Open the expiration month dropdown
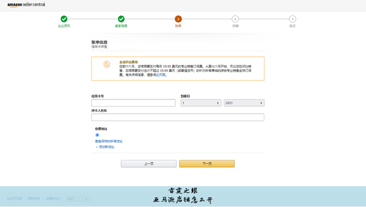Image resolution: width=366 pixels, height=207 pixels. click(201, 103)
